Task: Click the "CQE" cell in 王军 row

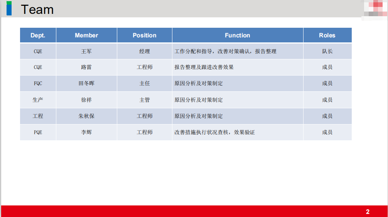Action: click(x=38, y=51)
